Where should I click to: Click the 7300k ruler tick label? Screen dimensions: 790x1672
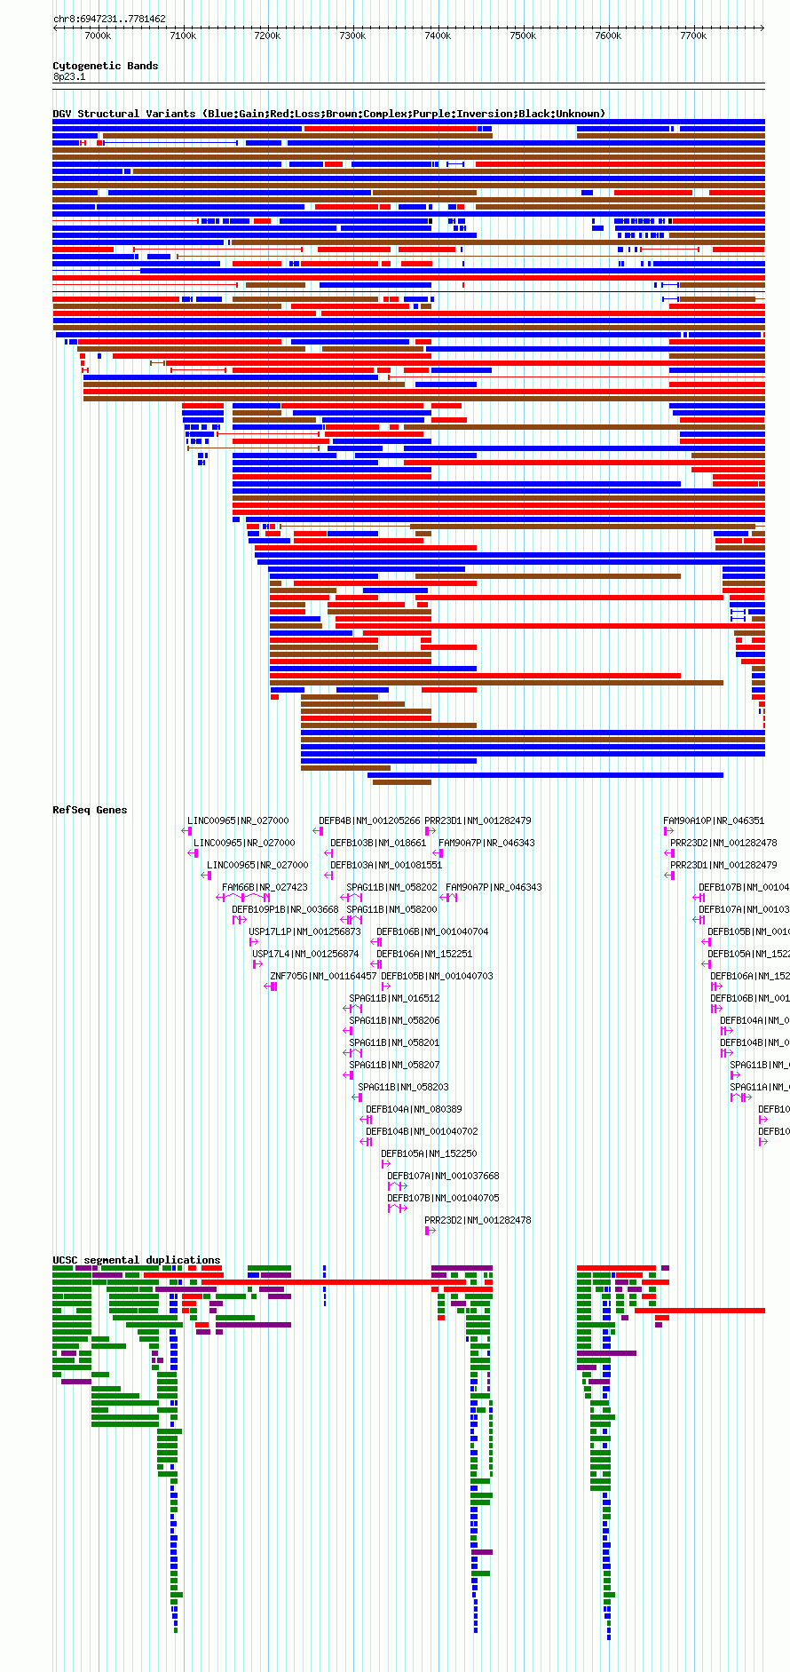[x=352, y=36]
